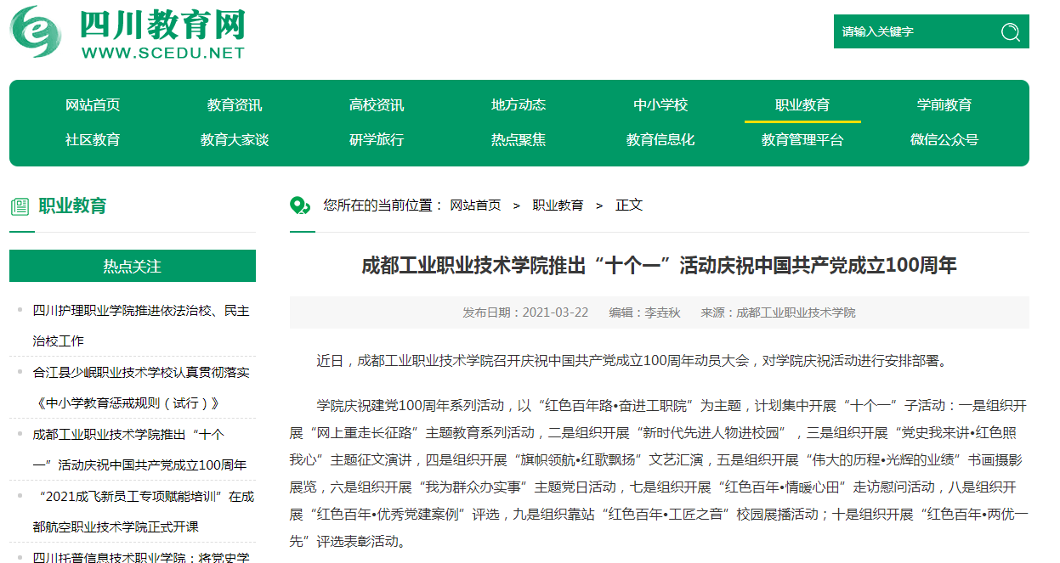Image resolution: width=1060 pixels, height=563 pixels.
Task: Click the WWW.SCEDU.NET address text
Action: point(163,53)
